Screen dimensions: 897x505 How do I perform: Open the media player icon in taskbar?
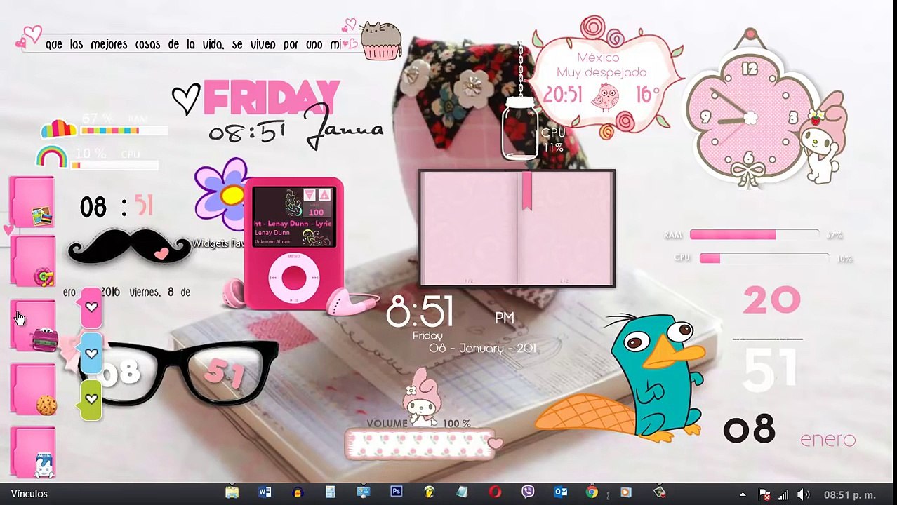click(625, 493)
